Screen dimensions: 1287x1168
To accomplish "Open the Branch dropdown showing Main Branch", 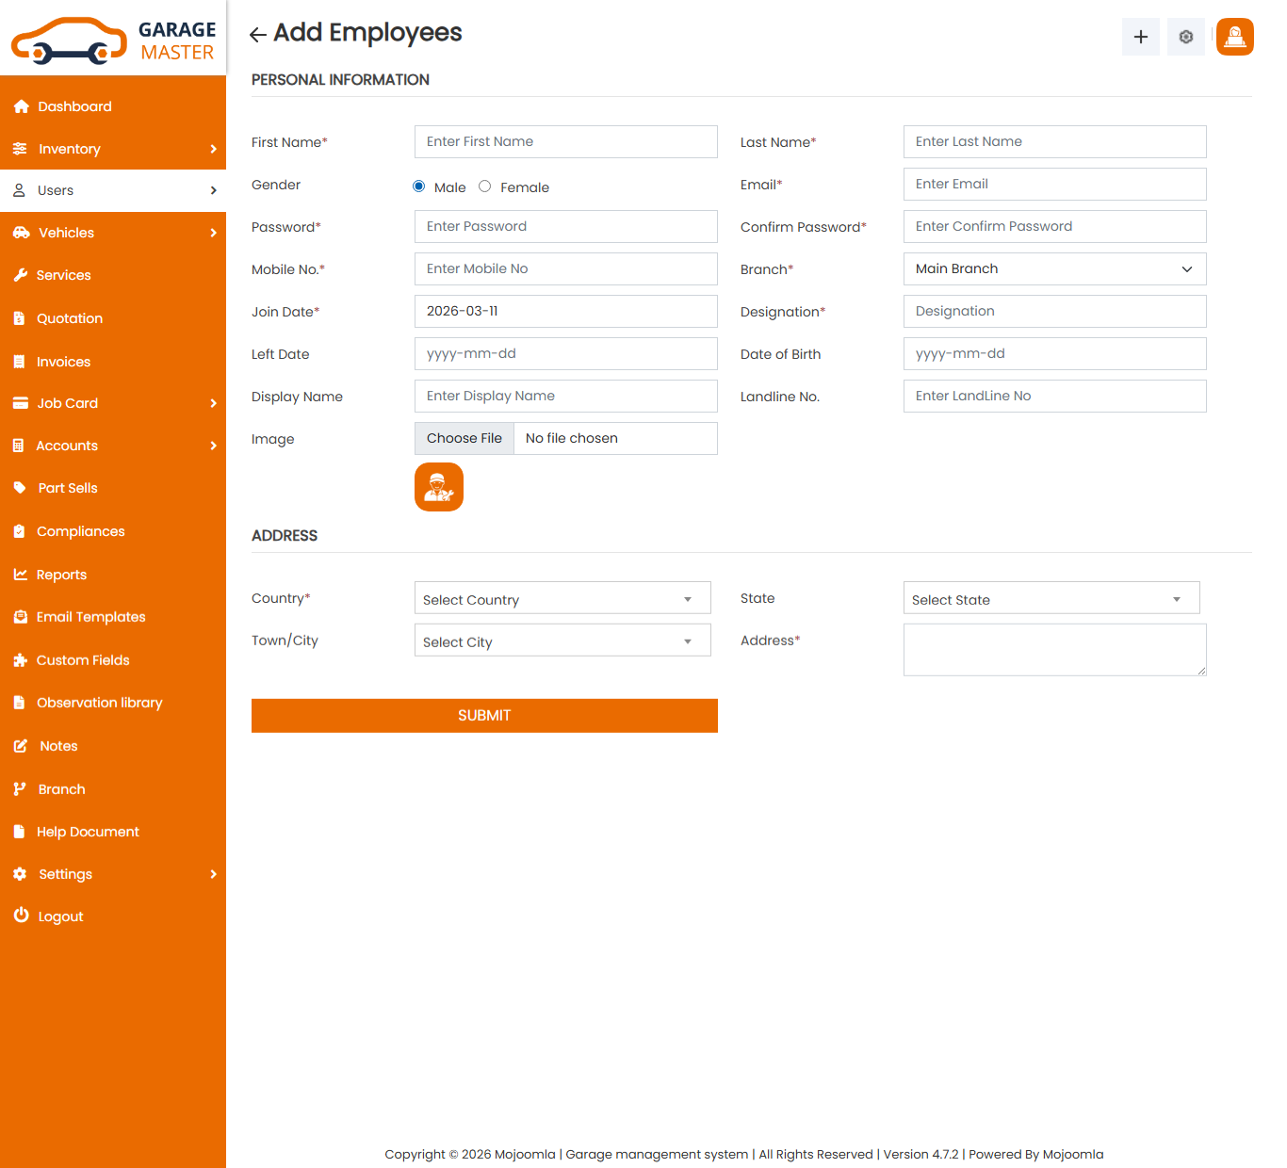I will (x=1054, y=269).
